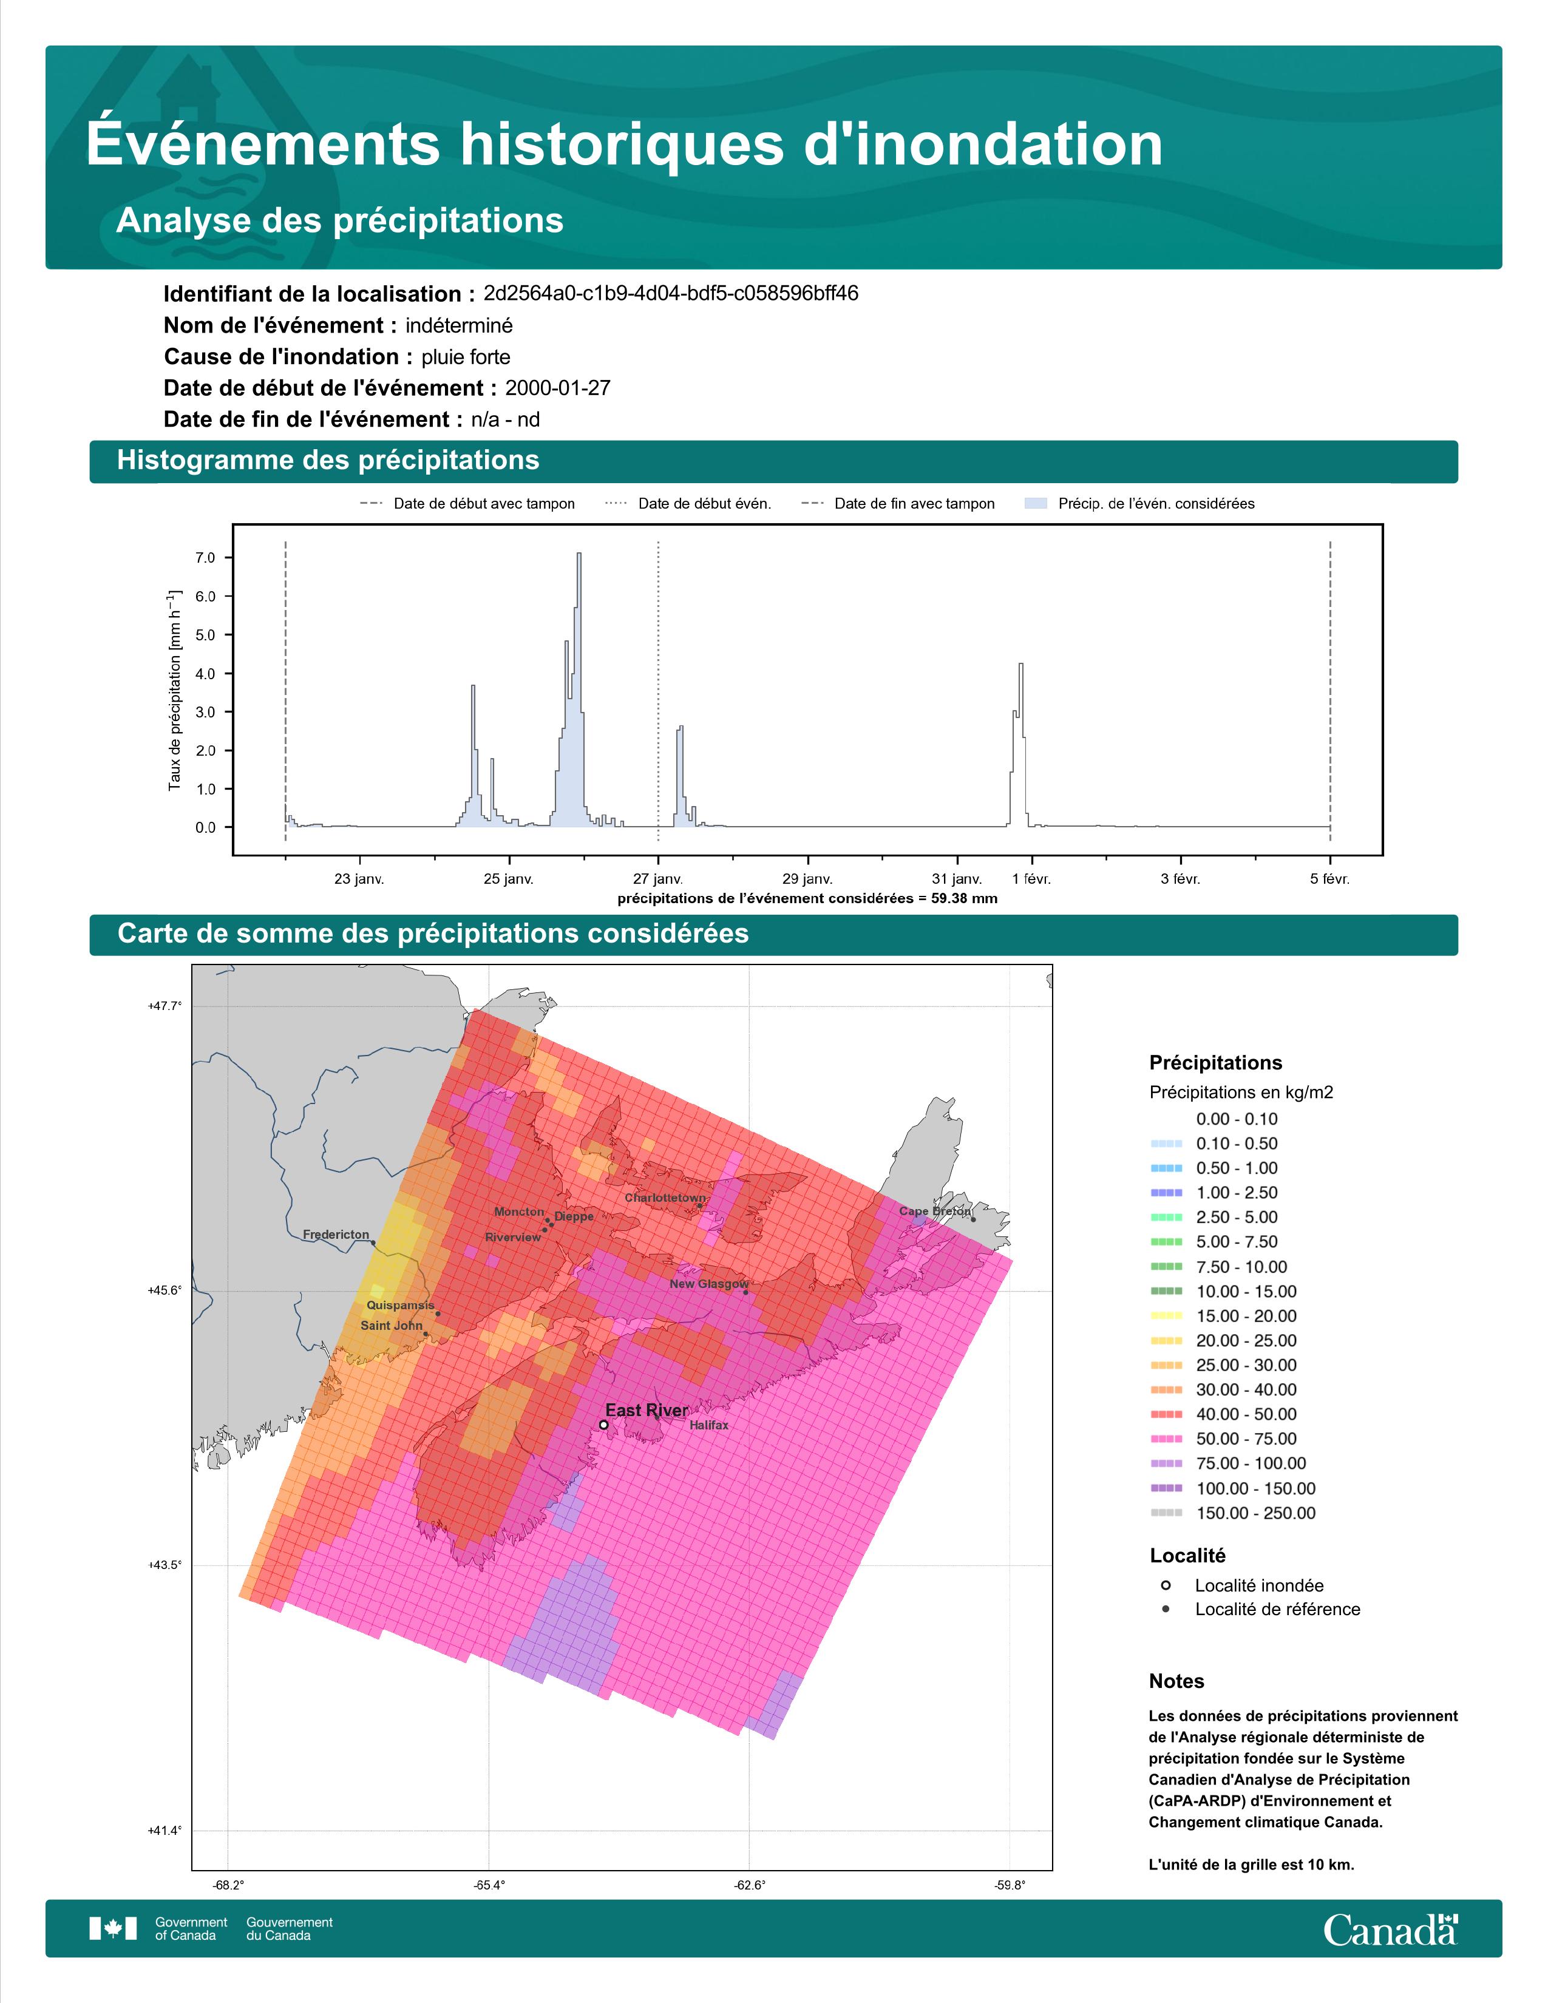Viewport: 1548px width, 2003px height.
Task: Click the location identifier 2d2564a0-c1b9-4d04-bdf5-c058596bff46
Action: 670,294
